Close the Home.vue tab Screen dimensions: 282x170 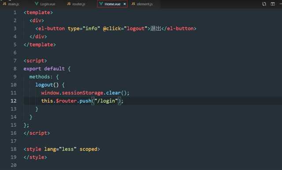pyautogui.click(x=125, y=4)
